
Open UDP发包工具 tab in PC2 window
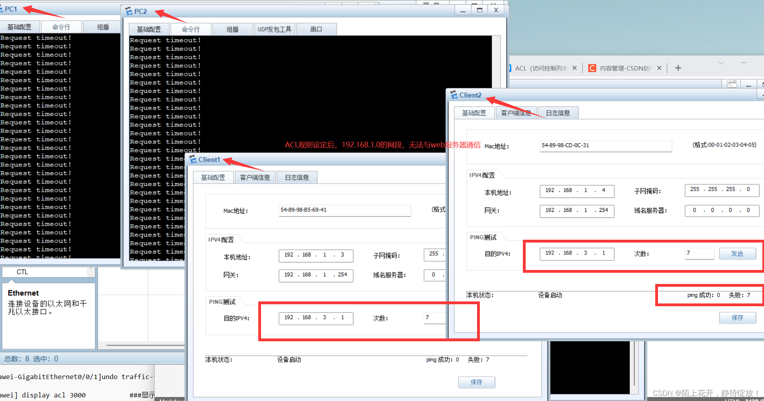(x=275, y=29)
